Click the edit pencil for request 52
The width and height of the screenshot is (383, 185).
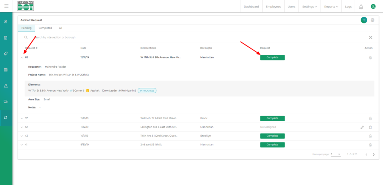click(362, 127)
